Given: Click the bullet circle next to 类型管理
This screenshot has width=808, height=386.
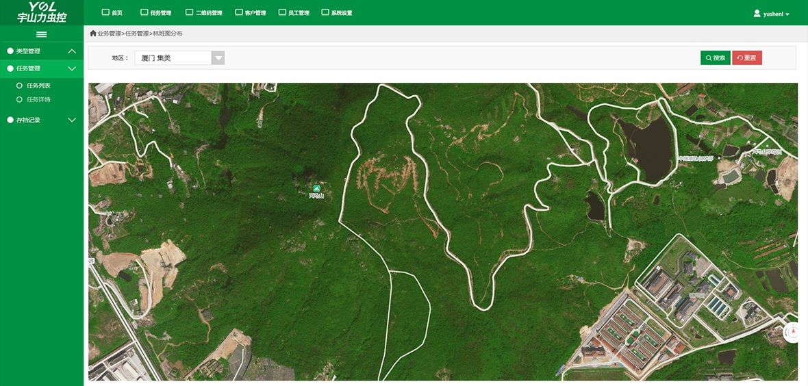Looking at the screenshot, I should pos(10,51).
